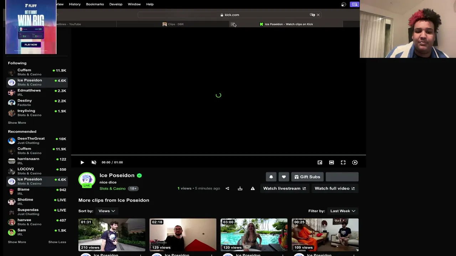
Task: Click the '1 views • 5 minutes ago' text
Action: [199, 188]
